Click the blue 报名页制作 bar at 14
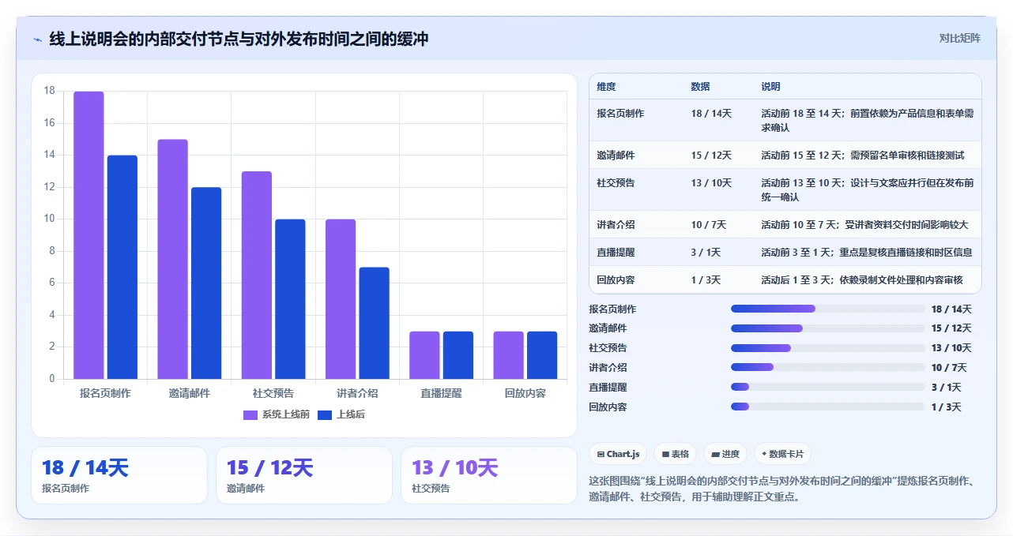Image resolution: width=1013 pixels, height=536 pixels. (122, 268)
